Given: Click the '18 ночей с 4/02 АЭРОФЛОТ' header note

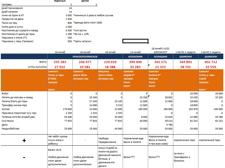Looking at the screenshot, I should [x=160, y=50].
